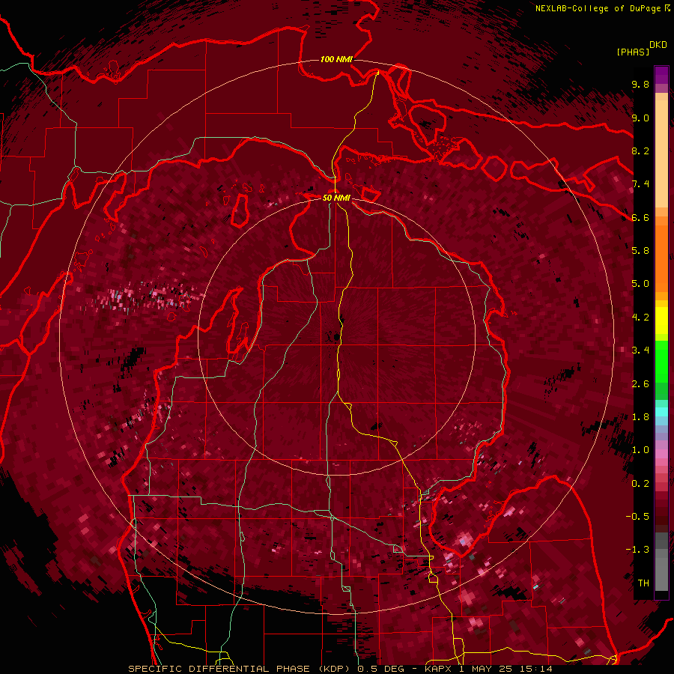Select the 5.8 scale value
Viewport: 674px width, 674px height.
coord(640,251)
